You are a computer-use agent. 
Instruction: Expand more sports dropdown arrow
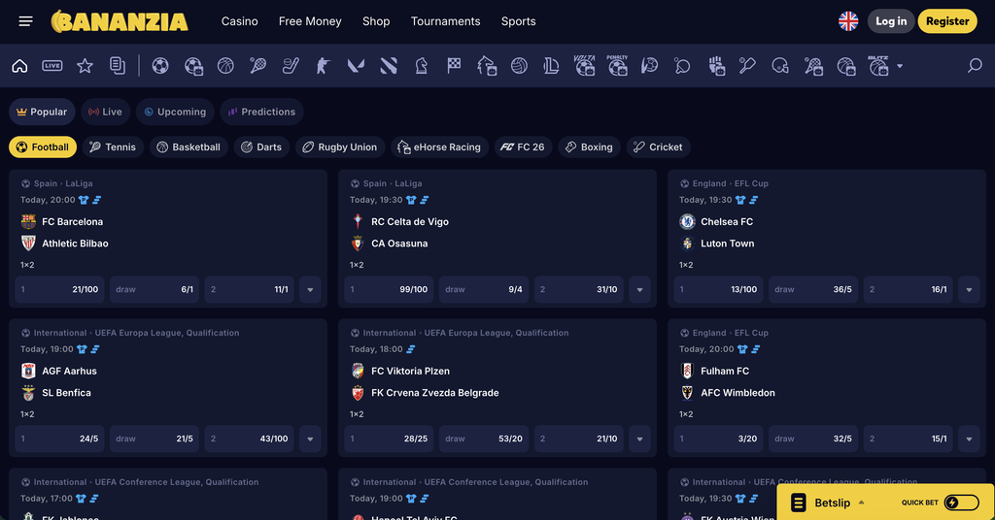900,66
